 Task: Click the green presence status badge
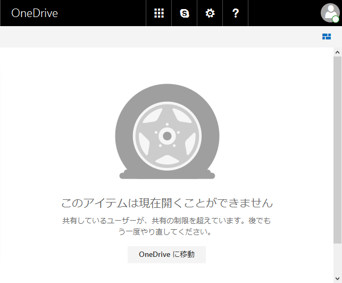(x=336, y=20)
